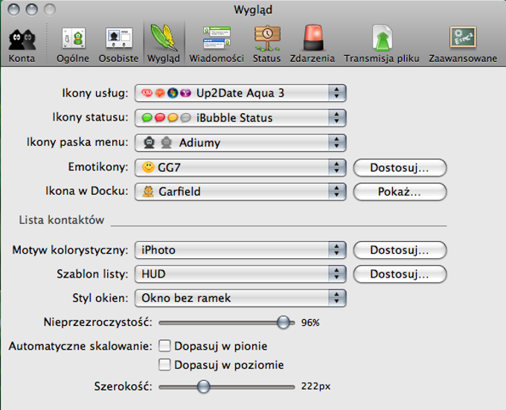Click Dostosuj button beside Szablon listy
This screenshot has width=506, height=410.
[400, 275]
